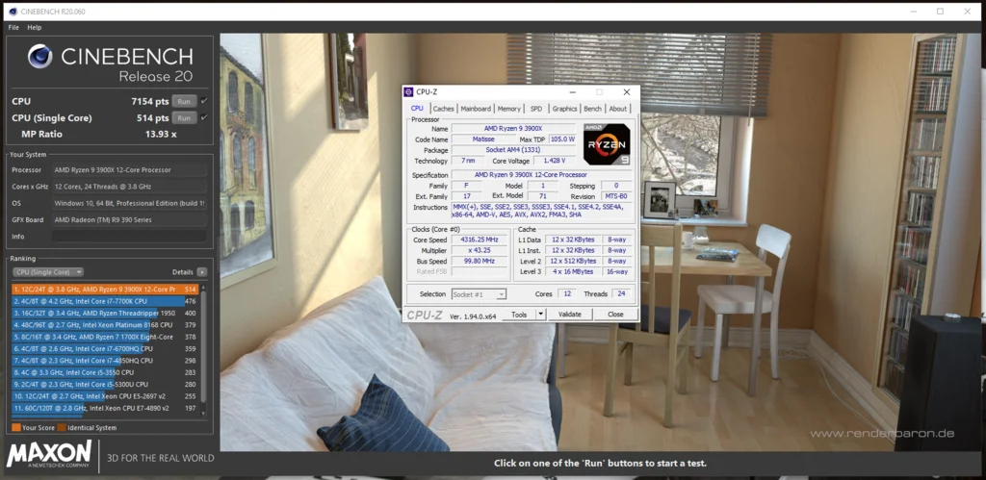This screenshot has height=480, width=986.
Task: Click the ranking scrollbar down arrow
Action: [x=202, y=413]
